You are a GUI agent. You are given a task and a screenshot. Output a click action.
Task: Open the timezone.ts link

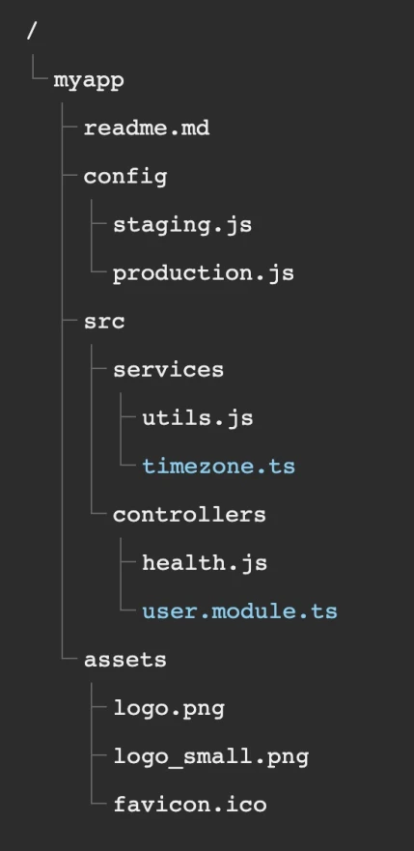pyautogui.click(x=218, y=467)
